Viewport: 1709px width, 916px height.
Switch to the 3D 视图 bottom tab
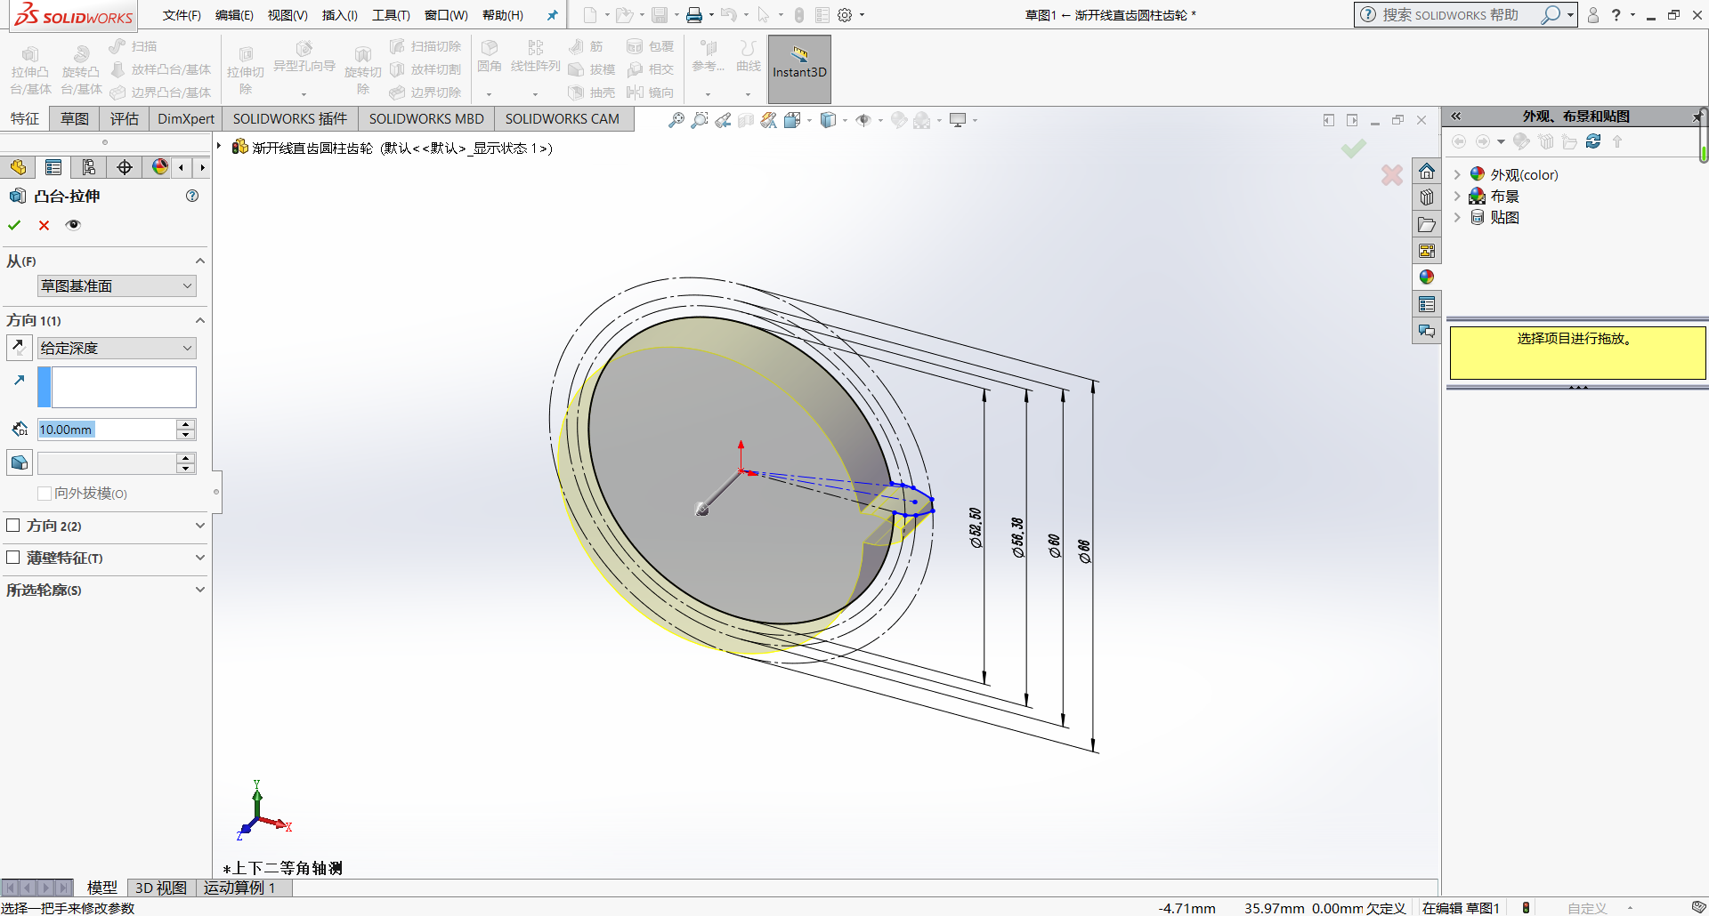pyautogui.click(x=161, y=888)
